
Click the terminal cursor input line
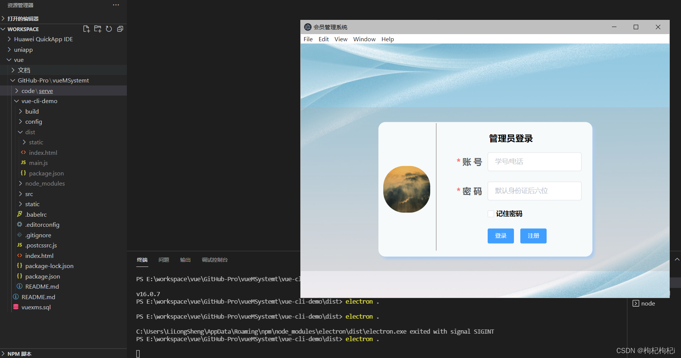pos(138,354)
